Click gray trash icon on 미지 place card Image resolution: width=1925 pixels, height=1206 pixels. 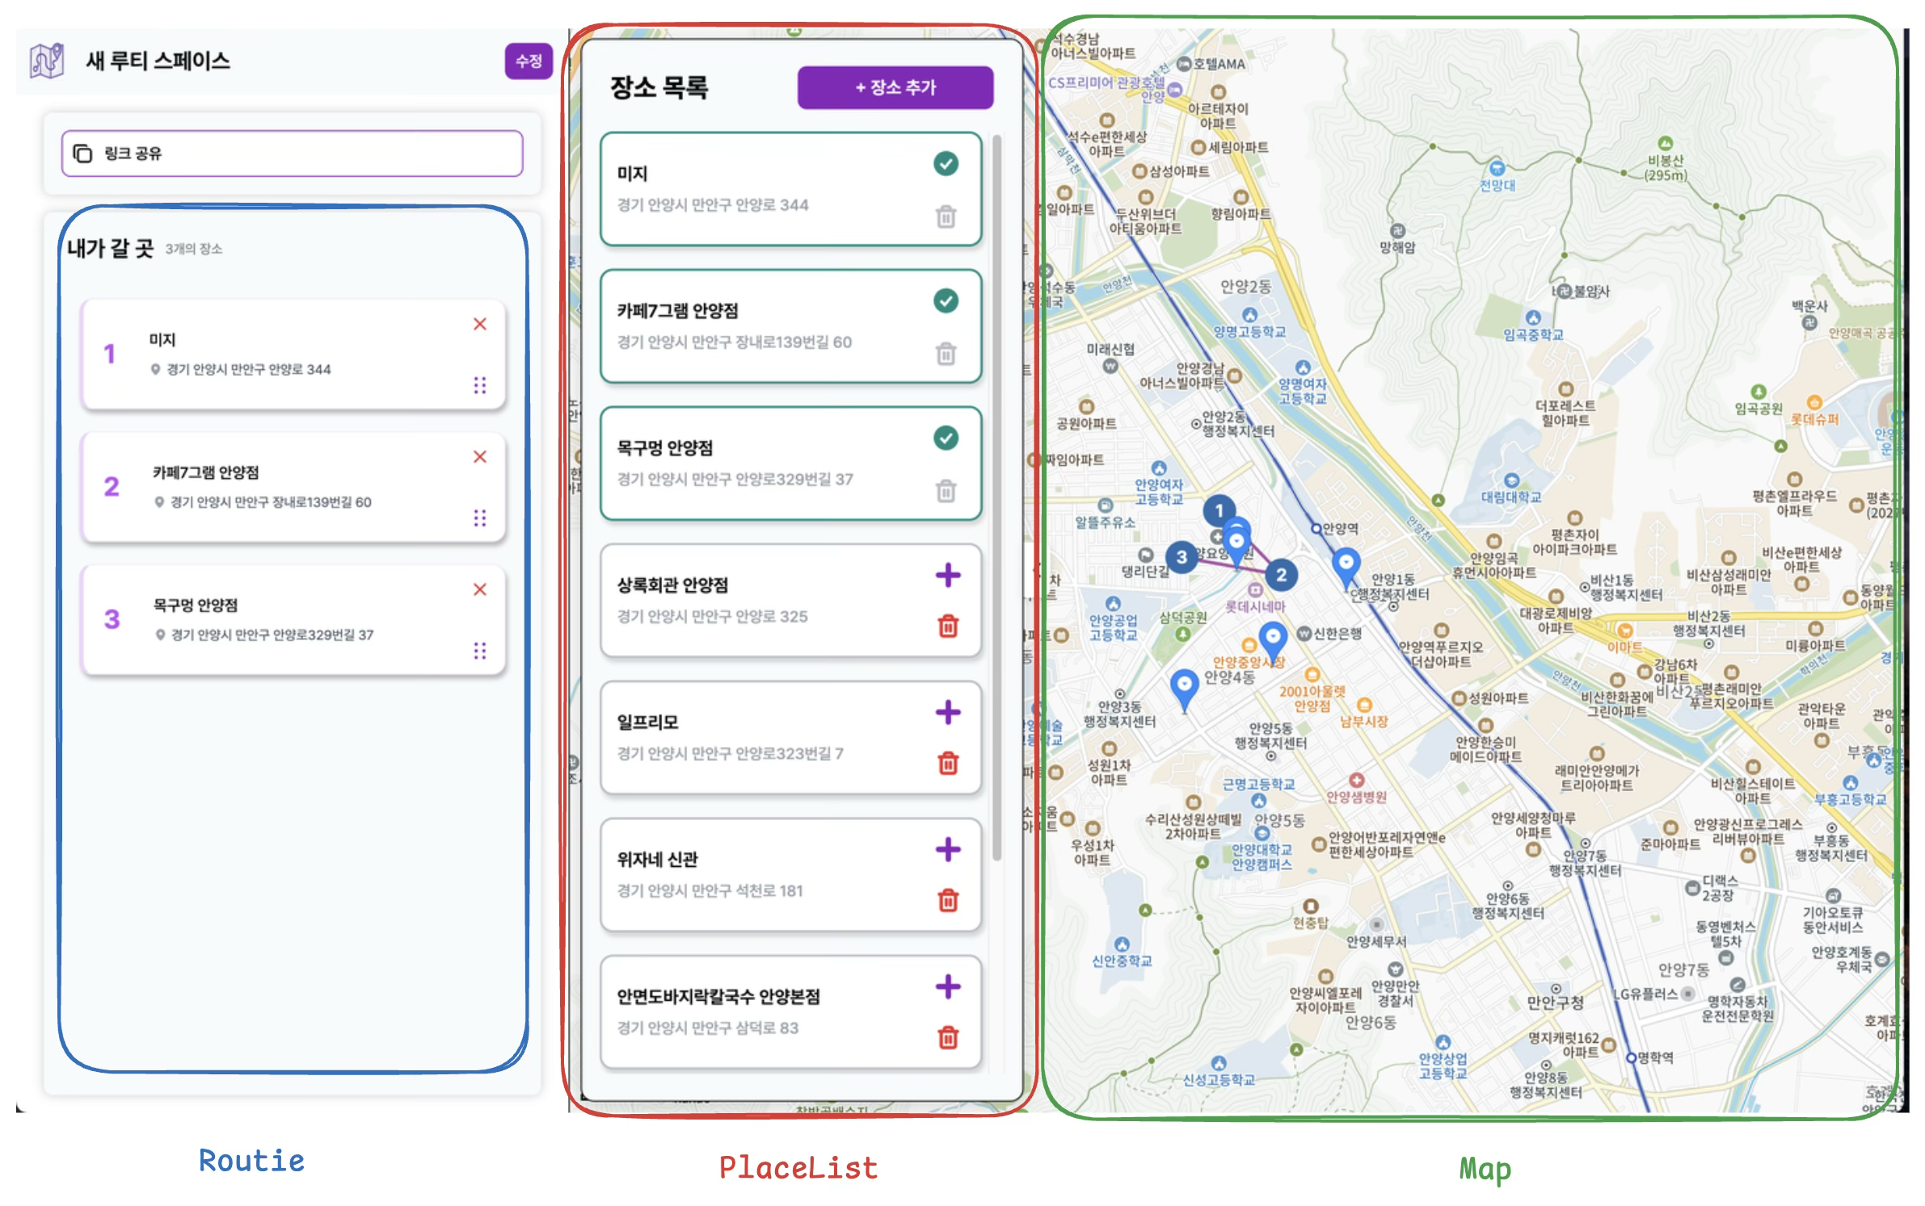(x=946, y=216)
